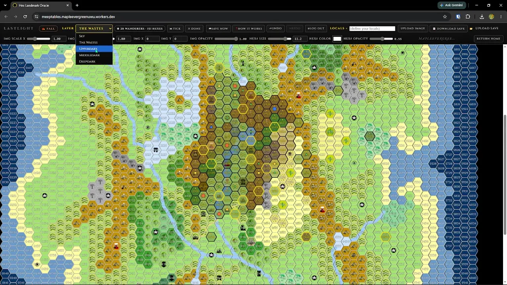Click the large blue dot in hex 3522
The image size is (507, 285).
[x=274, y=108]
